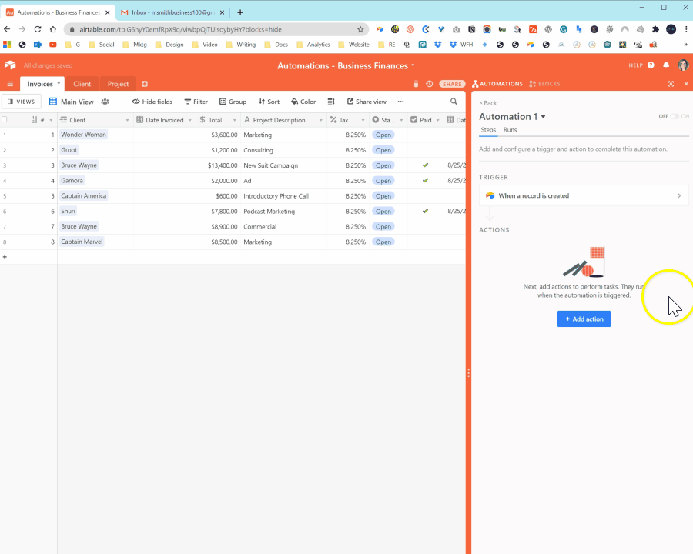Open the Client field dropdown
693x554 pixels.
coord(129,119)
